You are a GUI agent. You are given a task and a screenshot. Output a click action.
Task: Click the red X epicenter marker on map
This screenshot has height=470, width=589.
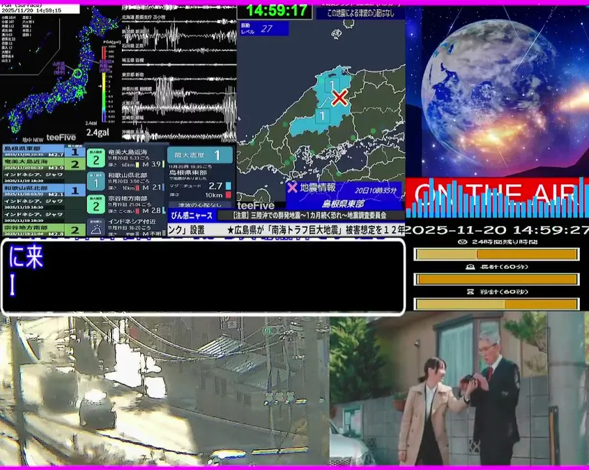(x=340, y=98)
